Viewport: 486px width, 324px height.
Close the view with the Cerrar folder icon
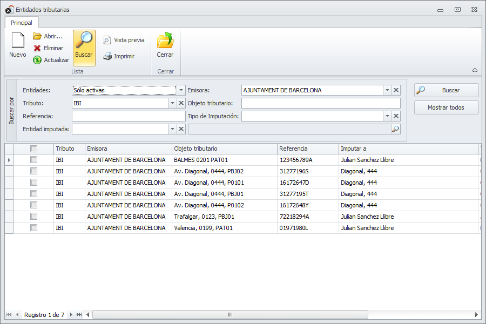pyautogui.click(x=165, y=41)
